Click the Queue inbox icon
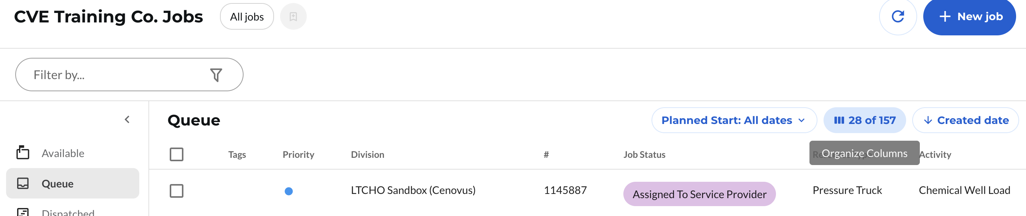This screenshot has width=1026, height=216. click(23, 183)
